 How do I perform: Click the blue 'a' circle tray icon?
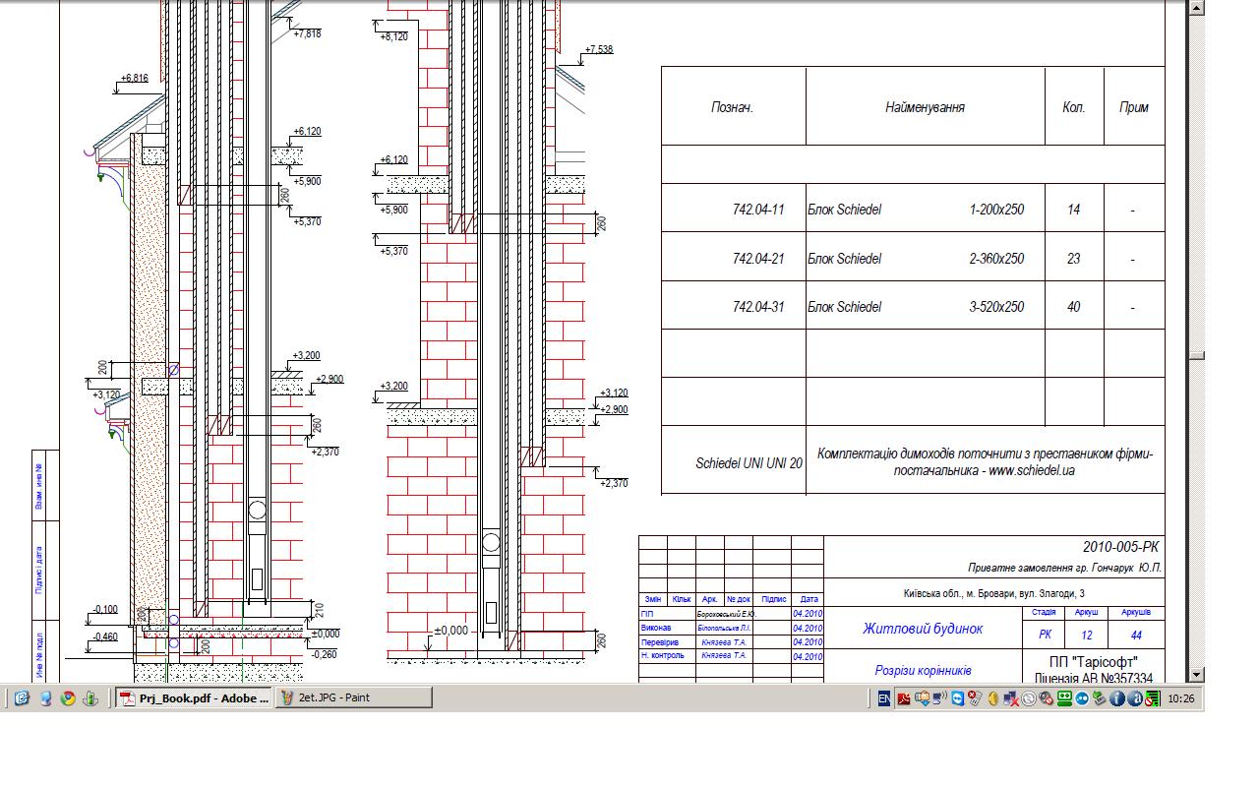point(1134,698)
